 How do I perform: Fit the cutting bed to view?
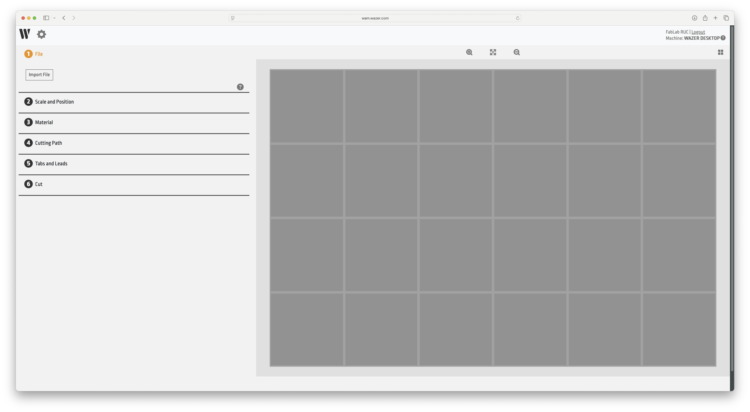coord(493,52)
